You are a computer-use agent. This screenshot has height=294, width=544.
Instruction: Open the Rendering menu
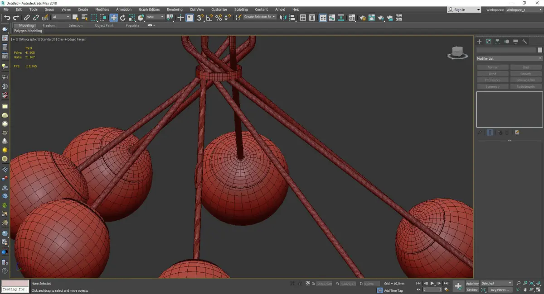(175, 9)
